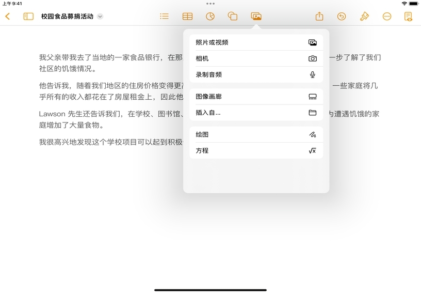Screen dimensions: 421x293
Task: Expand the 校园食品募捐活动 title dropdown arrow
Action: pyautogui.click(x=100, y=17)
